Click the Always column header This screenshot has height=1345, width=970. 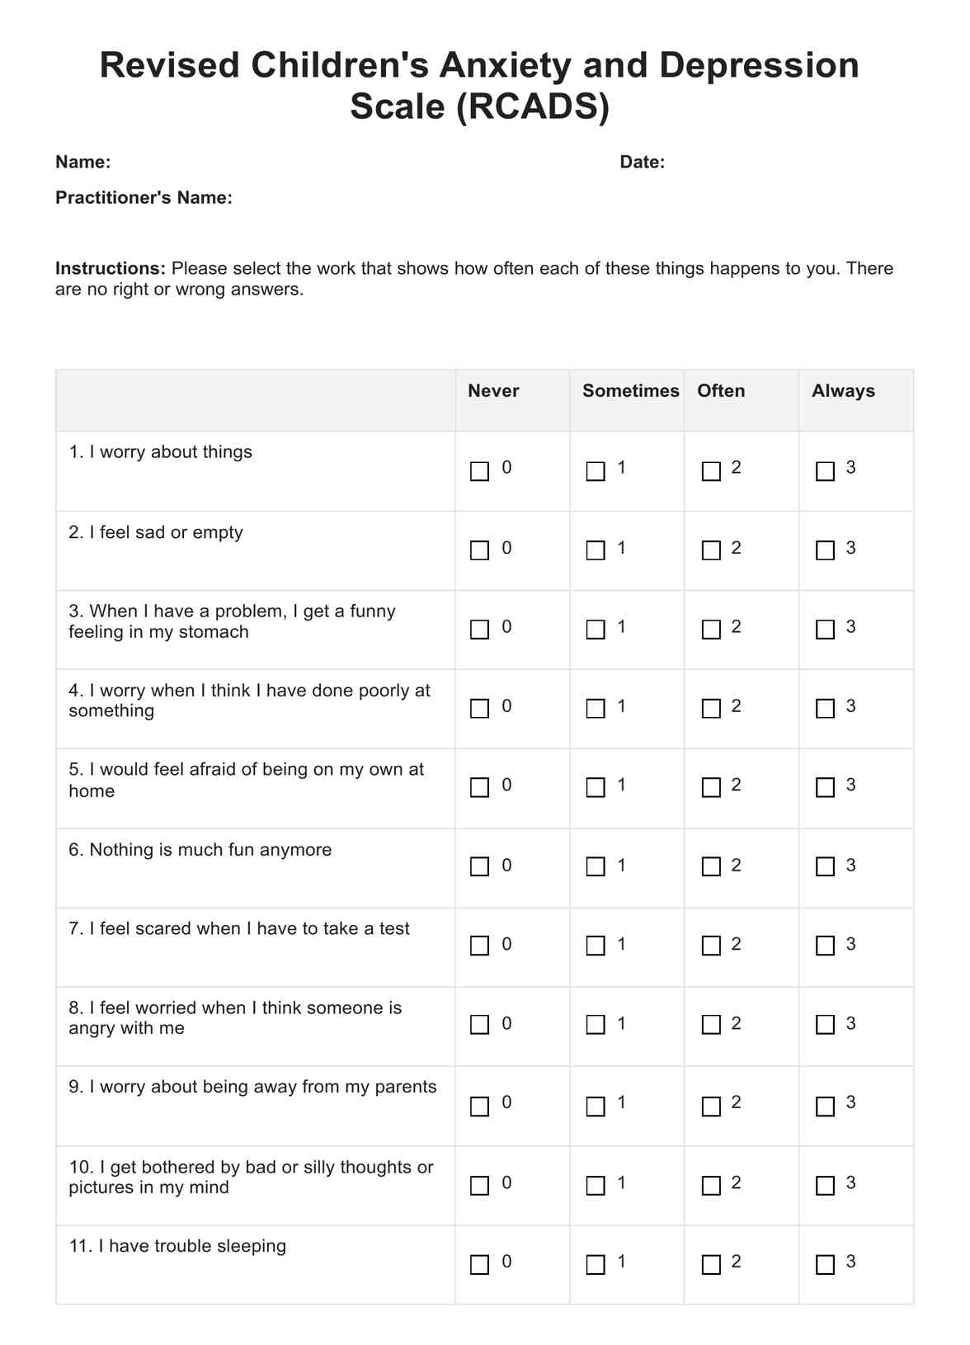[x=843, y=391]
